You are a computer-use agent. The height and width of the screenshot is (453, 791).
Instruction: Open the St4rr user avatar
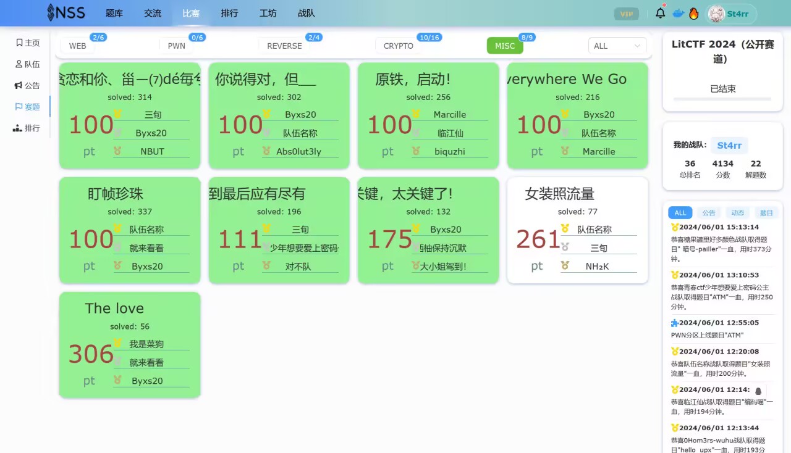pos(717,14)
